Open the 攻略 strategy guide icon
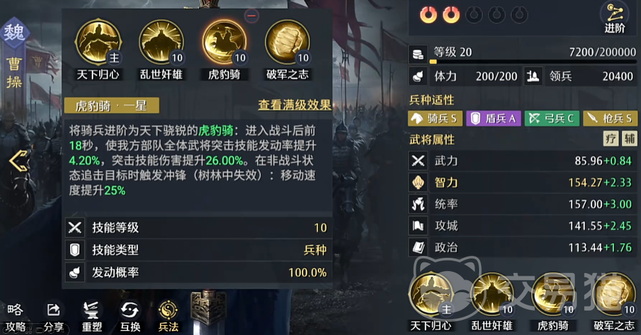641x335 pixels. [x=15, y=316]
